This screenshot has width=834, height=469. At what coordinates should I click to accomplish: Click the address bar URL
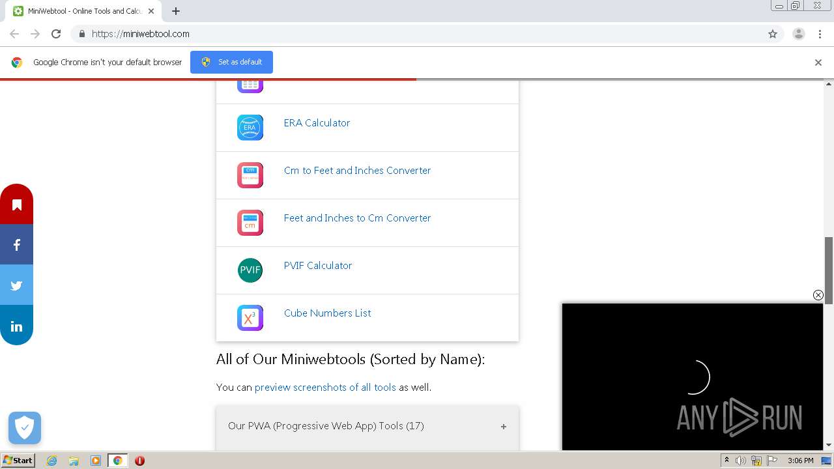140,34
